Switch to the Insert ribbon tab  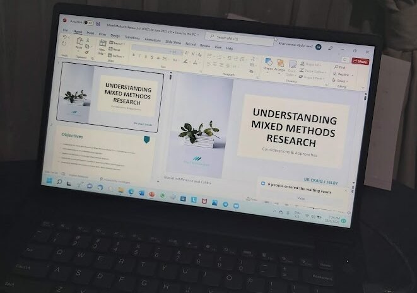(90, 33)
